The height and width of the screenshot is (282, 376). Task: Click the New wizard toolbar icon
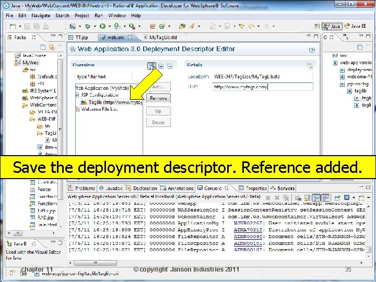pyautogui.click(x=13, y=26)
